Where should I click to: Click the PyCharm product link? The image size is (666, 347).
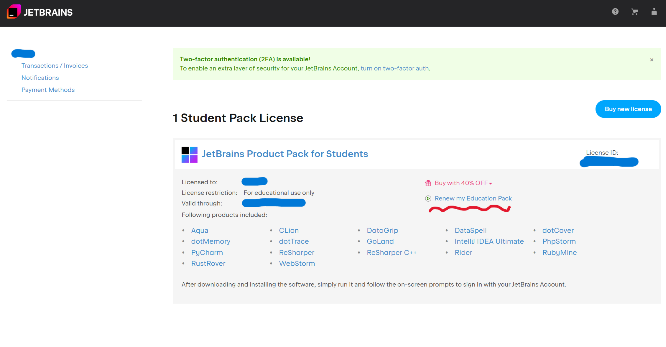[x=207, y=253]
